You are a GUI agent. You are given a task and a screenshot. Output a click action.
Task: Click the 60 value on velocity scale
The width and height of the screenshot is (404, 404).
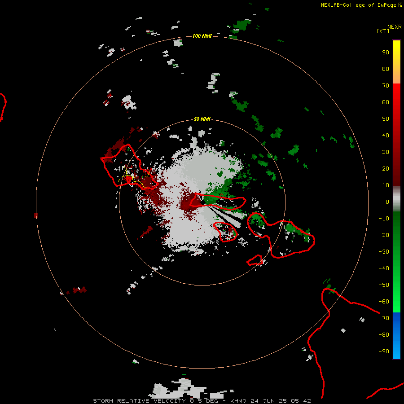(386, 102)
